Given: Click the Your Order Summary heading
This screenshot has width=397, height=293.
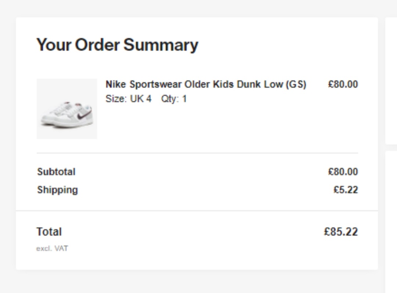Looking at the screenshot, I should [117, 45].
